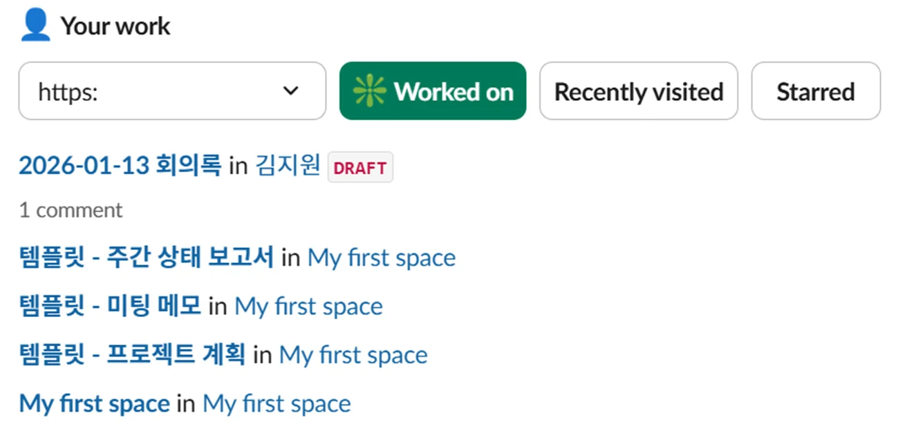This screenshot has width=907, height=440.
Task: Visit My first space beside 프로젝트 계획
Action: [353, 355]
